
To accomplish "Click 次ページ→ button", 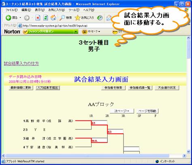I will click(122, 111).
